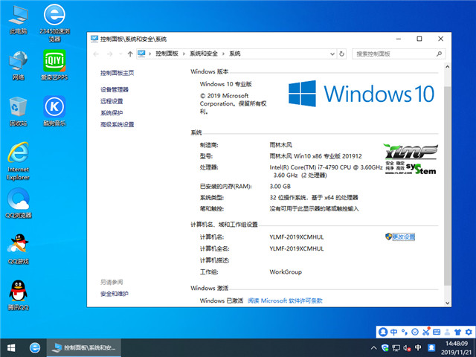Click the YLMF system logo image

click(411, 159)
